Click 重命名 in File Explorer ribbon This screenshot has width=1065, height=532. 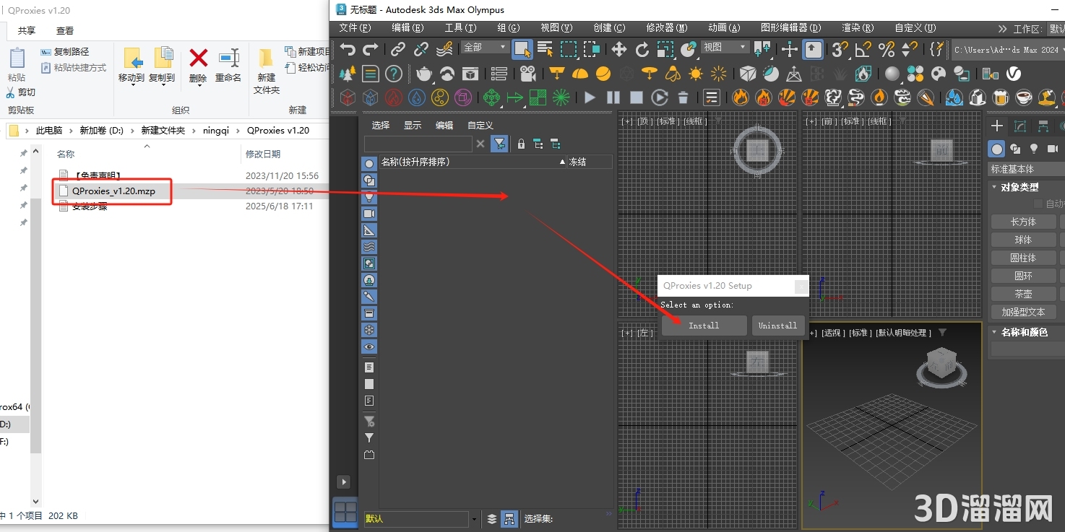point(228,66)
